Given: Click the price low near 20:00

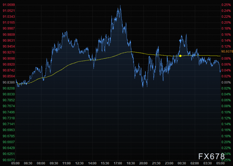Looking at the screenshot, I should (143, 87).
